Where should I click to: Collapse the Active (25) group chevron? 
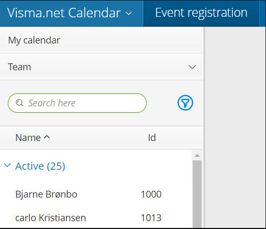click(x=7, y=165)
